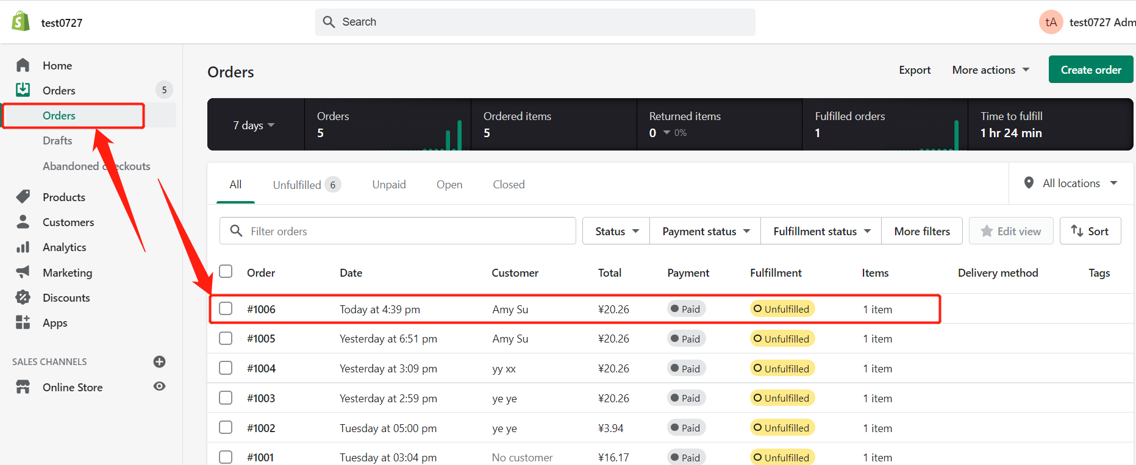Open Home via house icon
Viewport: 1136px width, 465px height.
pyautogui.click(x=23, y=65)
